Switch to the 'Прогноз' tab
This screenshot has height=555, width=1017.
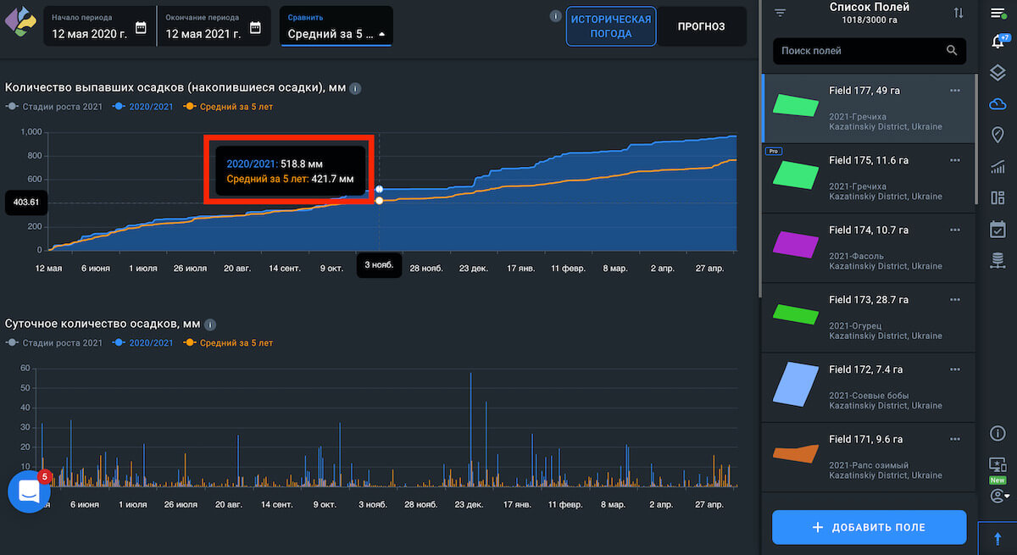coord(701,27)
